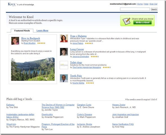This screenshot has height=135, width=166.
Task: Click 'by Jack Resneck, Jr, MD' text
Action: tap(124, 107)
